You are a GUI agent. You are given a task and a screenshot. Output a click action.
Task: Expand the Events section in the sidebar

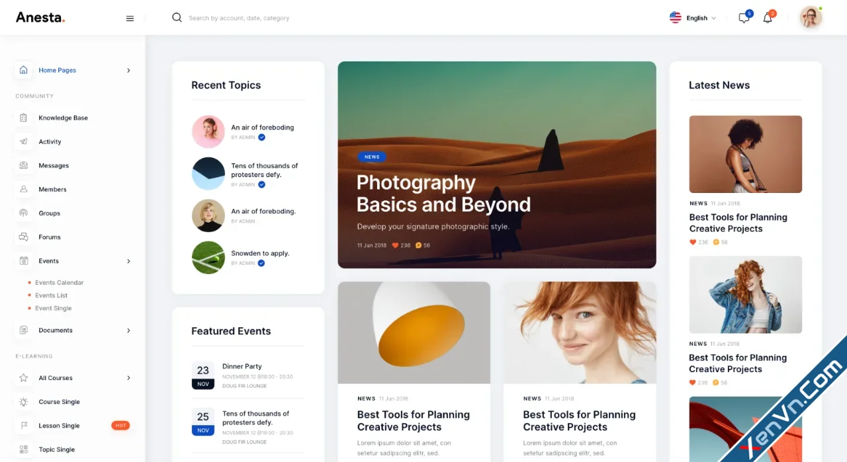click(x=128, y=260)
